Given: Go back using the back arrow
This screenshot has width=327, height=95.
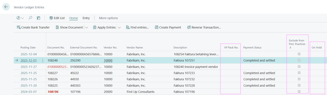Looking at the screenshot, I should click(6, 7).
